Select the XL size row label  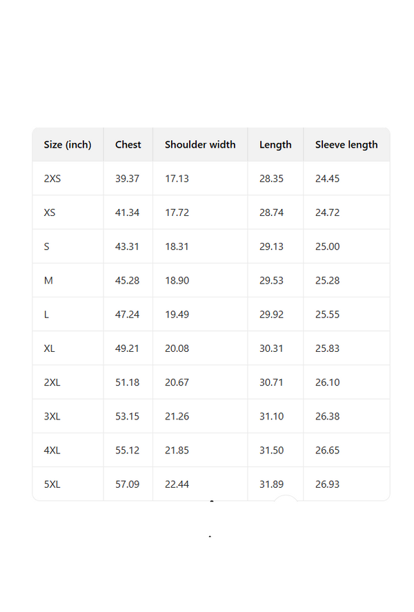(x=50, y=348)
